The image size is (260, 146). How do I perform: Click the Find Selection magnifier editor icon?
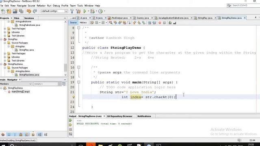(110, 23)
